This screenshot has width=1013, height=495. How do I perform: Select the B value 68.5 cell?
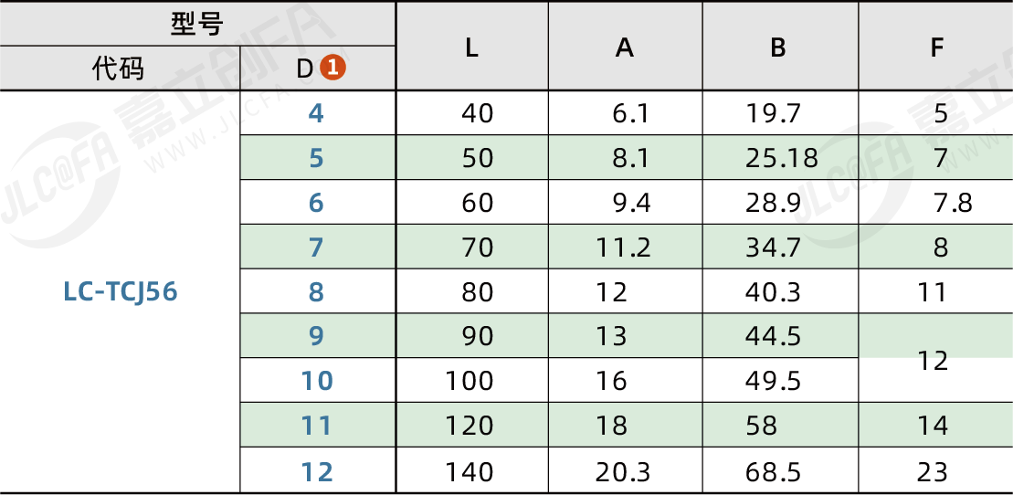click(x=773, y=472)
